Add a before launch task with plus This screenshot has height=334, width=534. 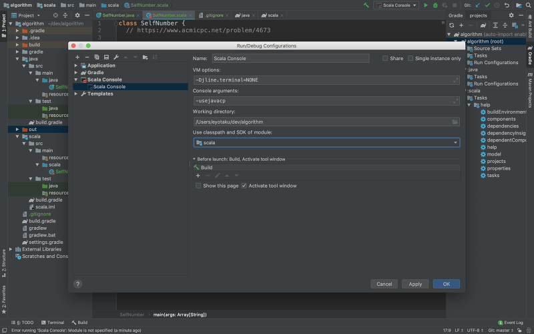point(198,176)
